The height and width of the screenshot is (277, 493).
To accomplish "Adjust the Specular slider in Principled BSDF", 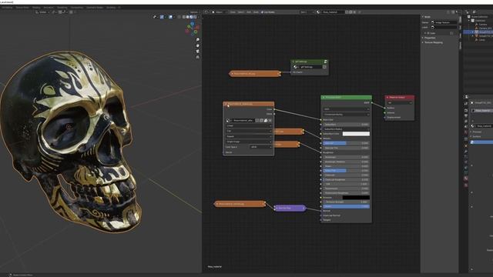I will click(x=346, y=143).
